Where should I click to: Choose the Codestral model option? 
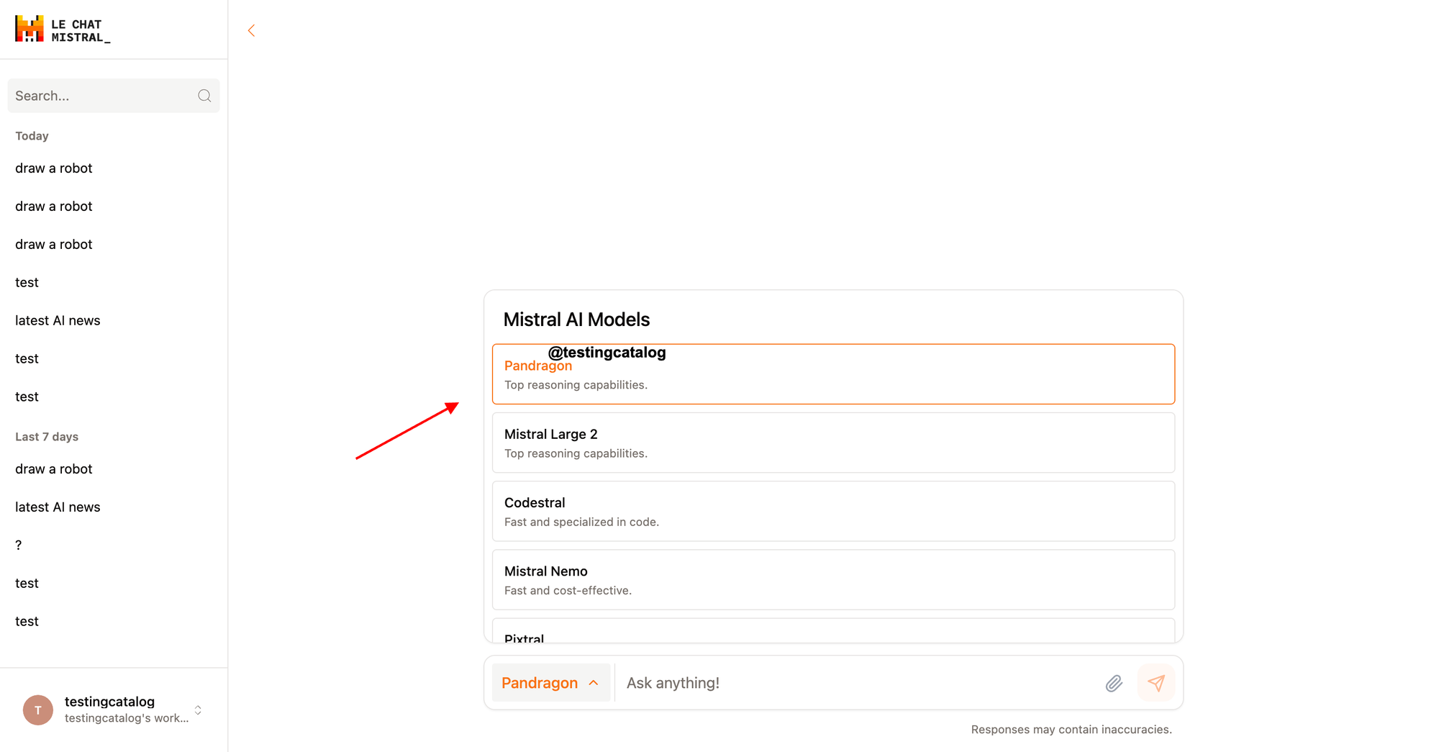click(x=833, y=511)
